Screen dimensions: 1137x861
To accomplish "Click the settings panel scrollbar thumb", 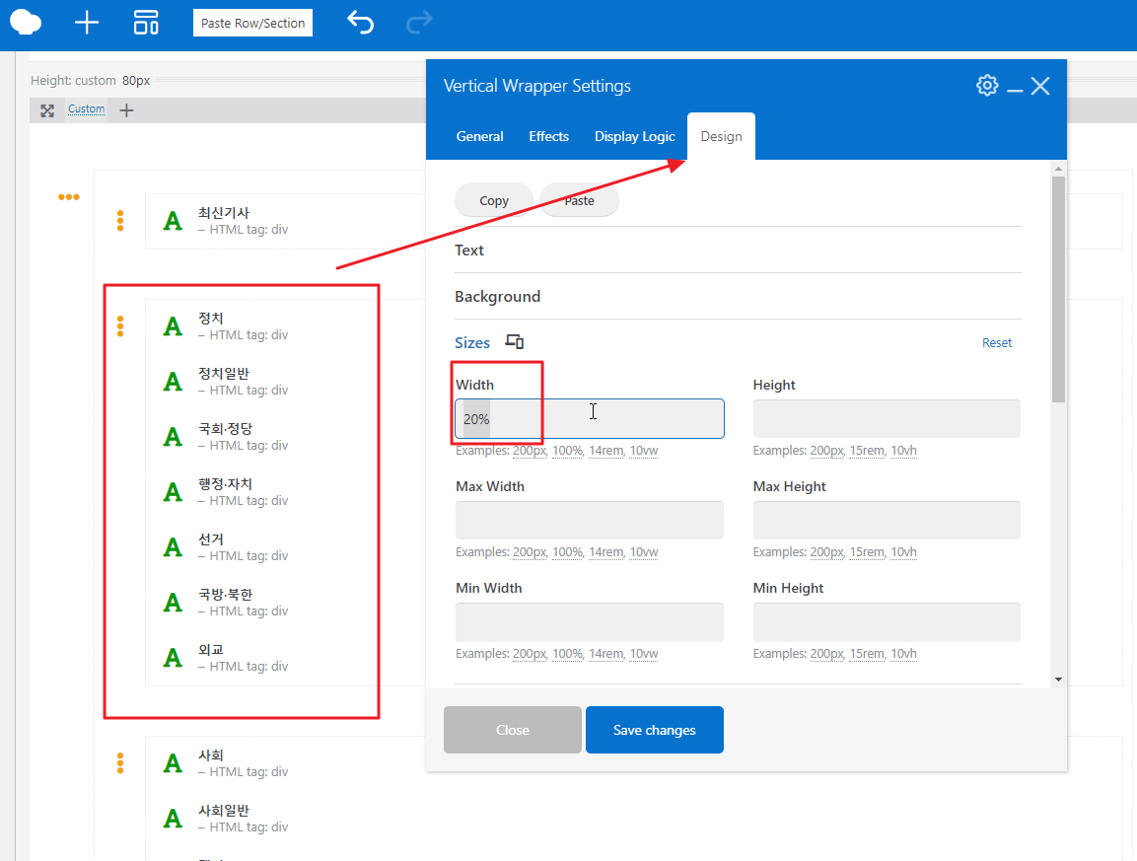I will [1059, 289].
